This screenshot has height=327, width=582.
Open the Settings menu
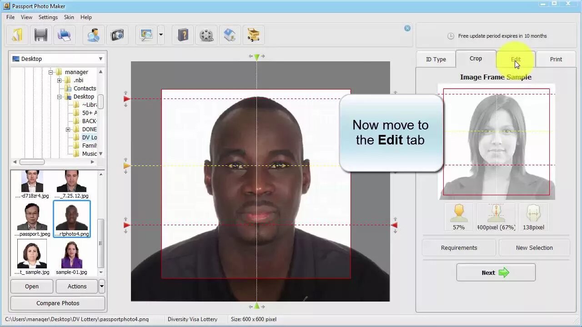(48, 17)
